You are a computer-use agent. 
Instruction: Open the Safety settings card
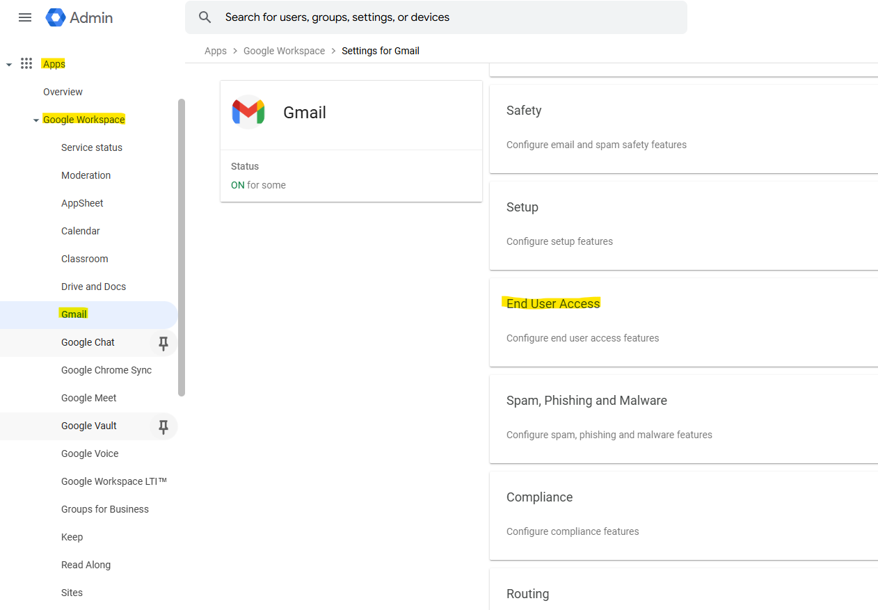[684, 129]
